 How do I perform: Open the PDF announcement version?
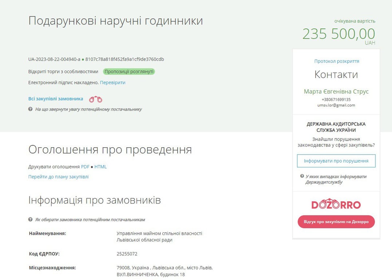tap(85, 167)
